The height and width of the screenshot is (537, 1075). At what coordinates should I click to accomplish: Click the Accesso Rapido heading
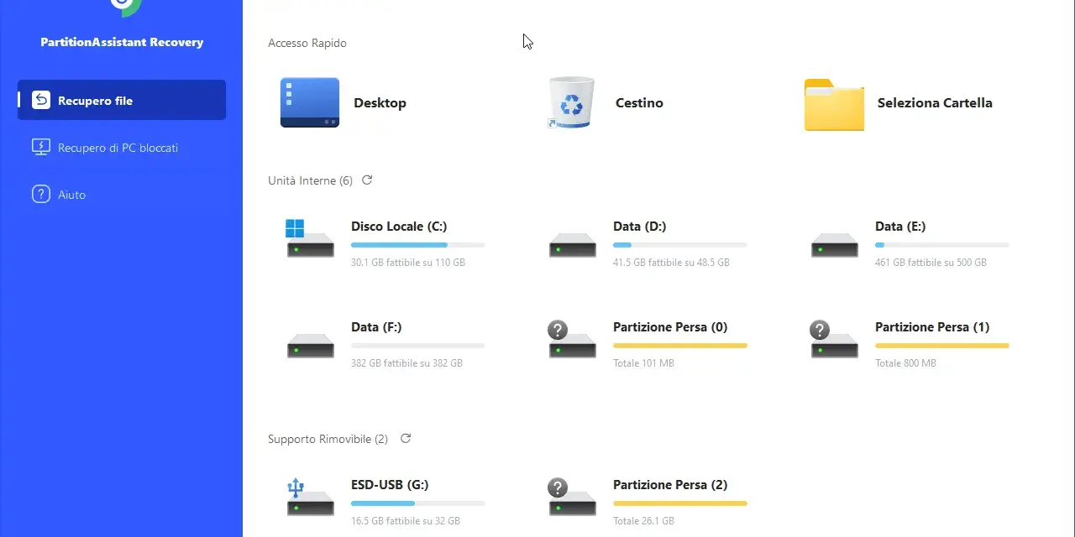point(307,43)
